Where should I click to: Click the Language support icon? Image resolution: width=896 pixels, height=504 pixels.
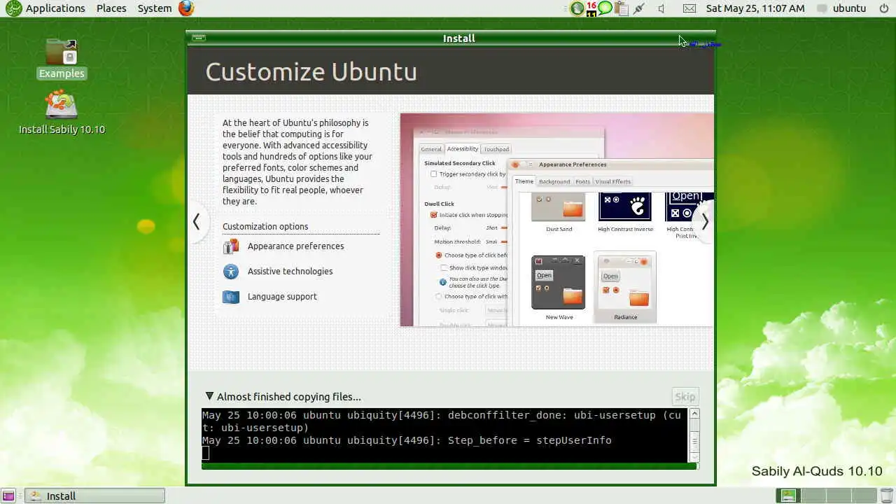coord(231,297)
